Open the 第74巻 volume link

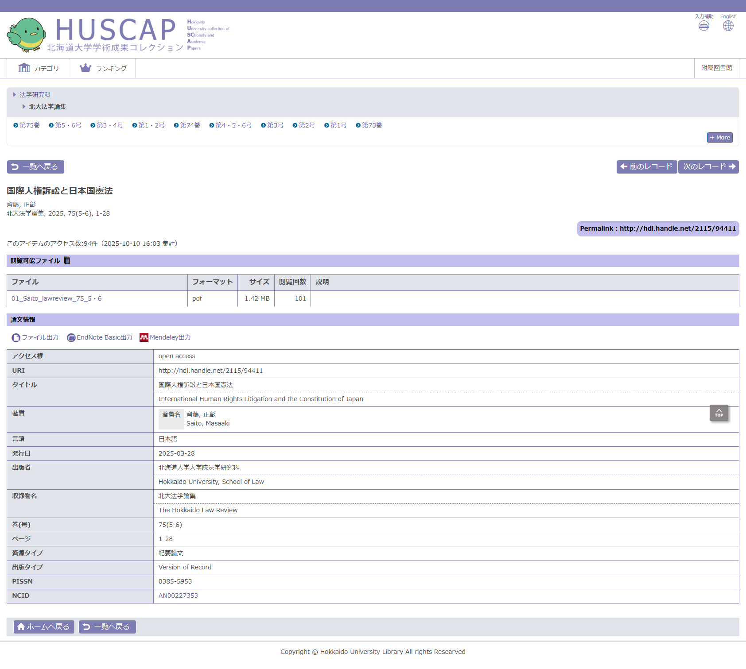tap(190, 125)
